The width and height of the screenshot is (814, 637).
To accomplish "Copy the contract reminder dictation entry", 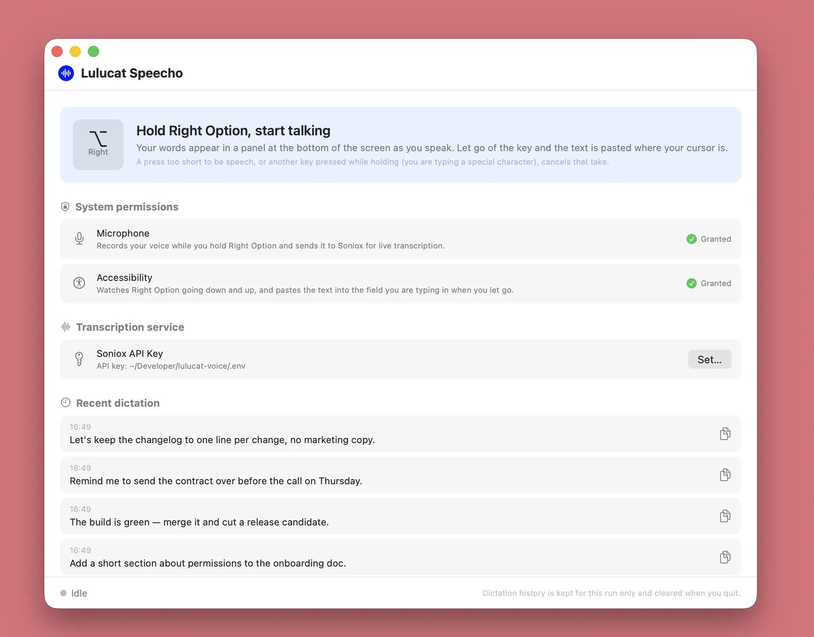I will click(x=725, y=475).
